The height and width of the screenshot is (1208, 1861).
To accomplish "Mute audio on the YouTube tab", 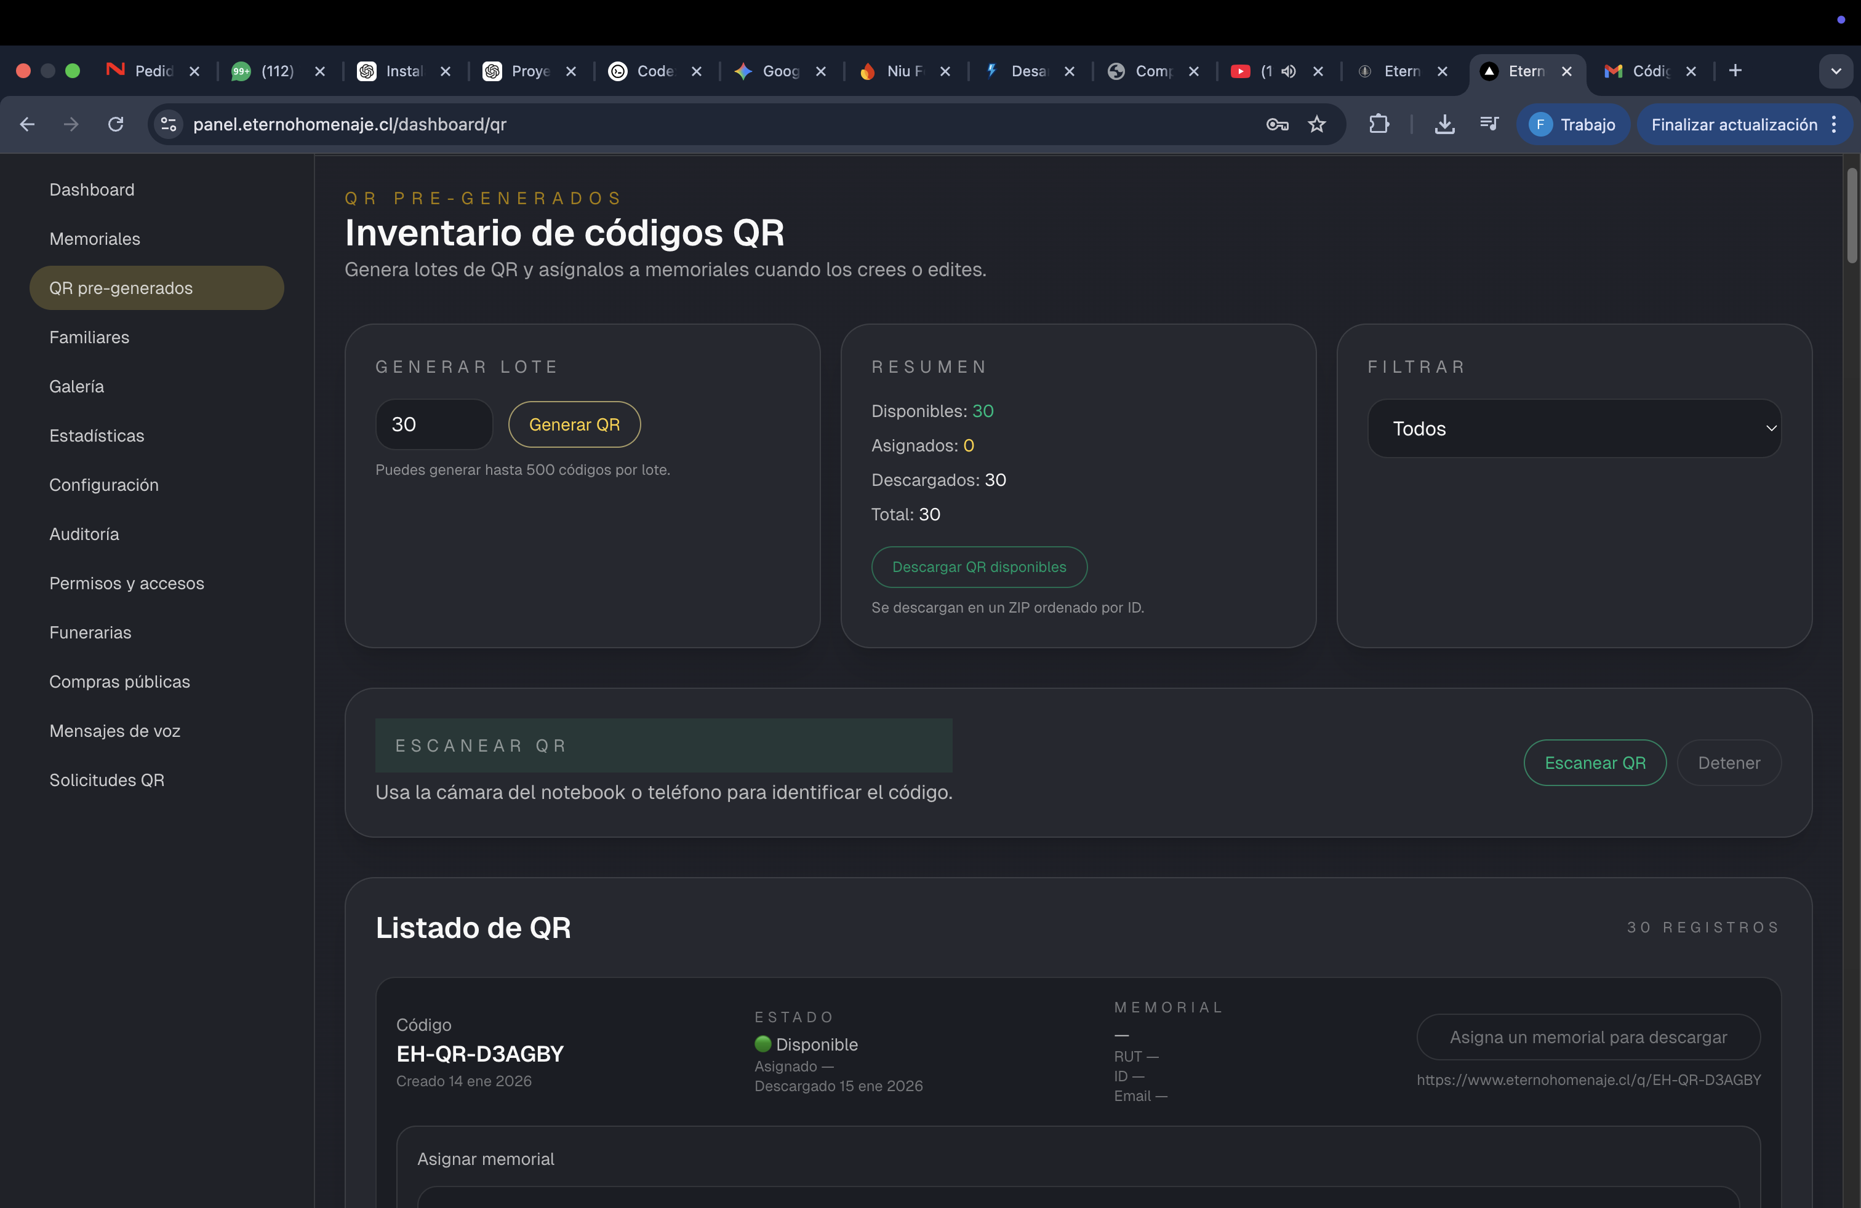I will pyautogui.click(x=1288, y=71).
